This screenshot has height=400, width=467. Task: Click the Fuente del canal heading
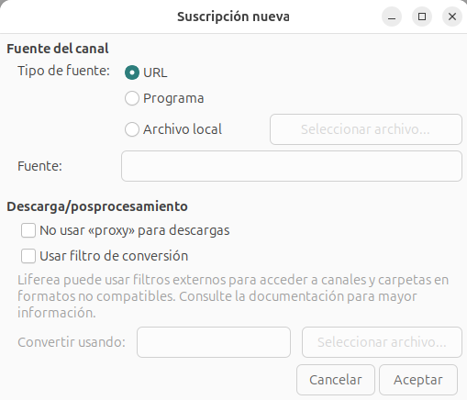58,49
